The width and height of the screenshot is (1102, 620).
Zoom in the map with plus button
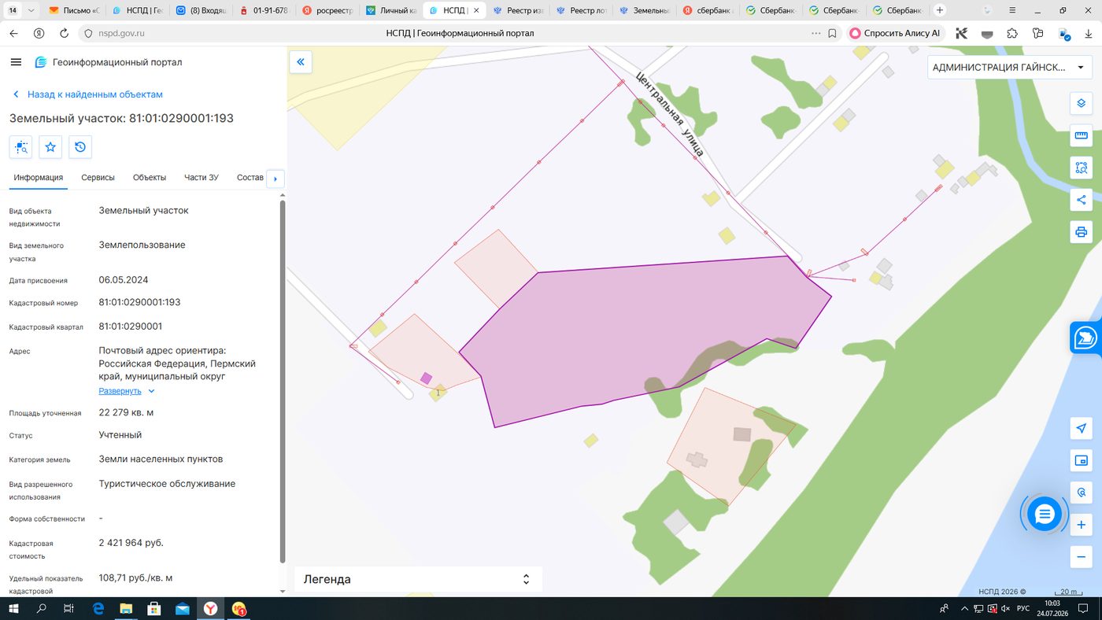coord(1082,525)
